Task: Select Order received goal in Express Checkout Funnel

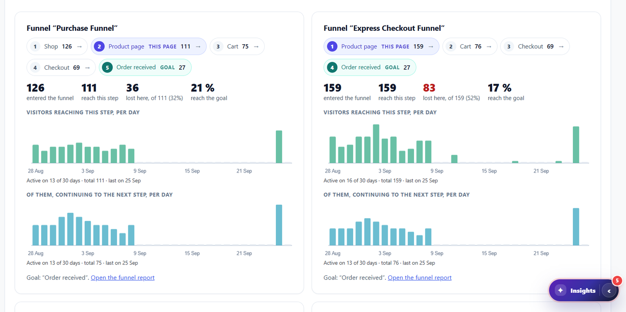Action: [x=370, y=67]
